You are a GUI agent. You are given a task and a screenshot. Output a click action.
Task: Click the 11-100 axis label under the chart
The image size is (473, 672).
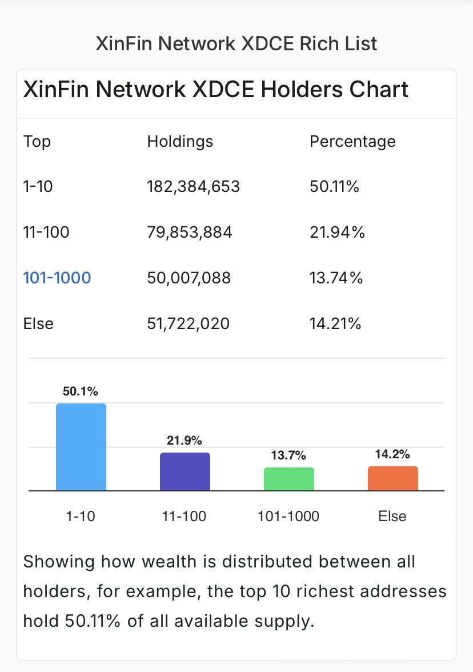(185, 517)
